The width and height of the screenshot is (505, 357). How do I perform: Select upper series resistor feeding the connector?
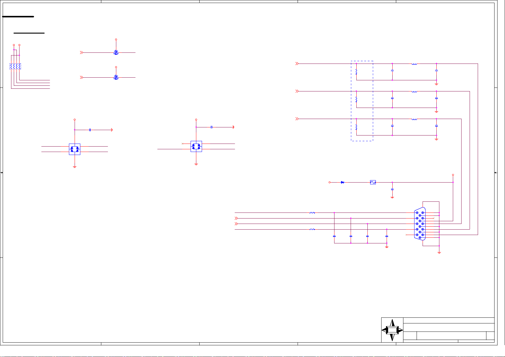(x=312, y=213)
